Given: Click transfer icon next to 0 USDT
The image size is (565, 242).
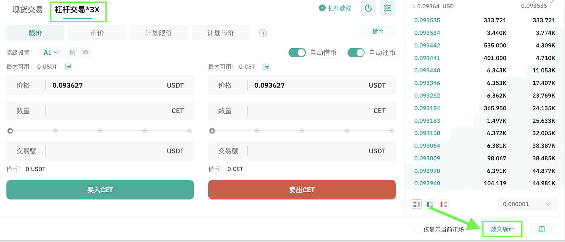Looking at the screenshot, I should point(68,67).
